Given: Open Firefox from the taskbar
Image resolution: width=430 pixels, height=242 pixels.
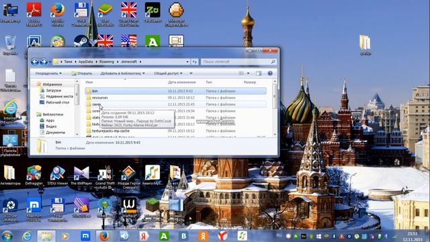Looking at the screenshot, I should click(x=104, y=236).
